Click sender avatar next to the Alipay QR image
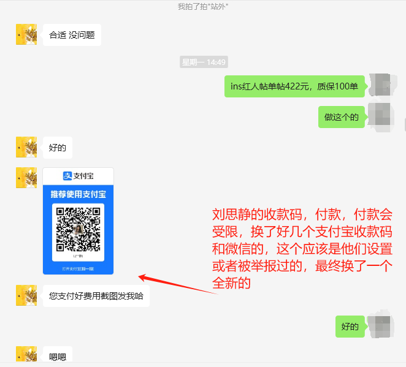The width and height of the screenshot is (406, 367). coord(26,178)
